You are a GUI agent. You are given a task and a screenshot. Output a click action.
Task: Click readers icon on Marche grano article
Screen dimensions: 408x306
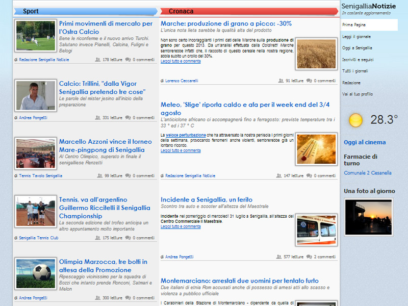(x=280, y=81)
